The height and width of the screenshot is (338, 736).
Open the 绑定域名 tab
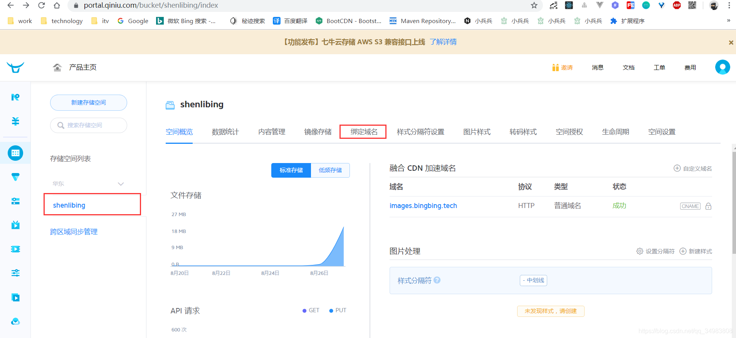point(364,132)
